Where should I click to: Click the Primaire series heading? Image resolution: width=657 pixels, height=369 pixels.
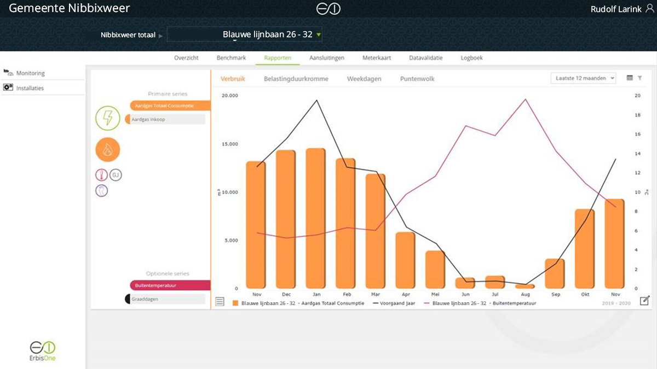[x=168, y=94]
